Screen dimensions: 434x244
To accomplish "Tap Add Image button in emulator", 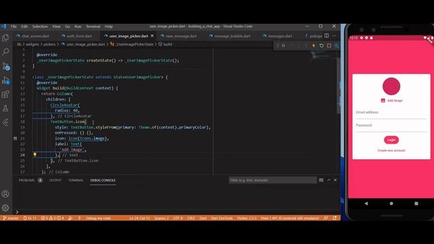I will tap(391, 100).
